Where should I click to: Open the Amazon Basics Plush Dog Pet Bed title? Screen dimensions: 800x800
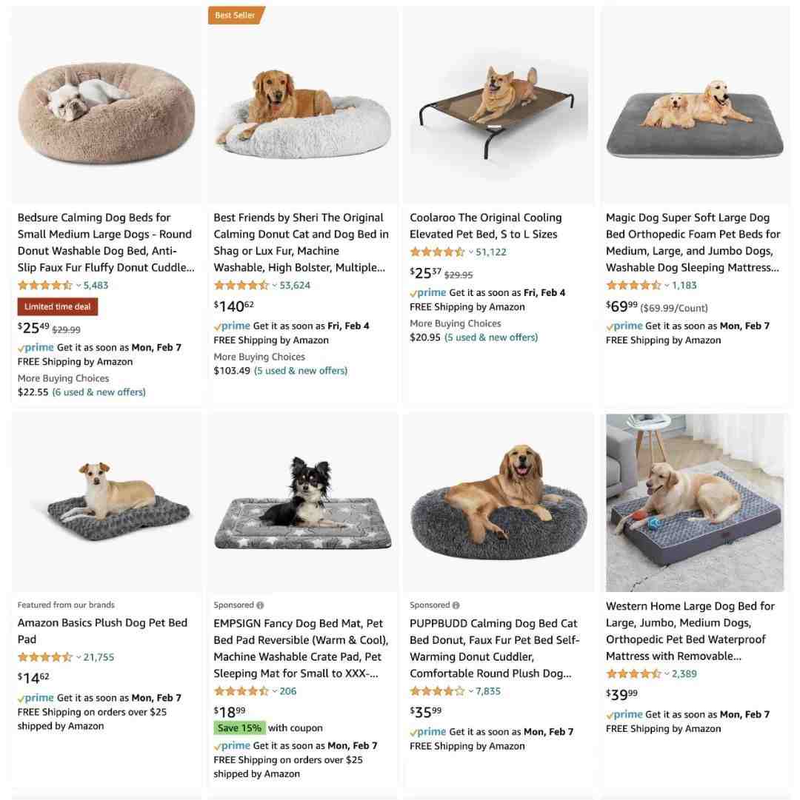coord(103,631)
